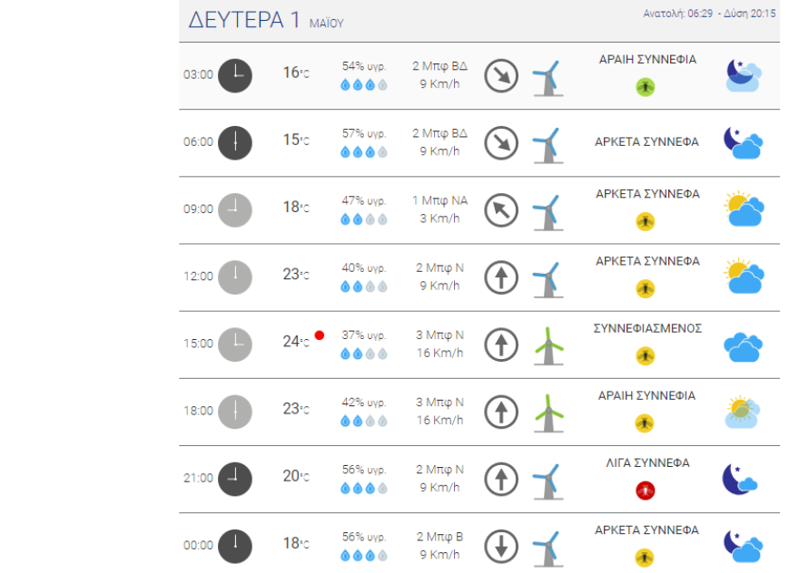Click the 54% humidity value
This screenshot has width=799, height=573.
(363, 66)
